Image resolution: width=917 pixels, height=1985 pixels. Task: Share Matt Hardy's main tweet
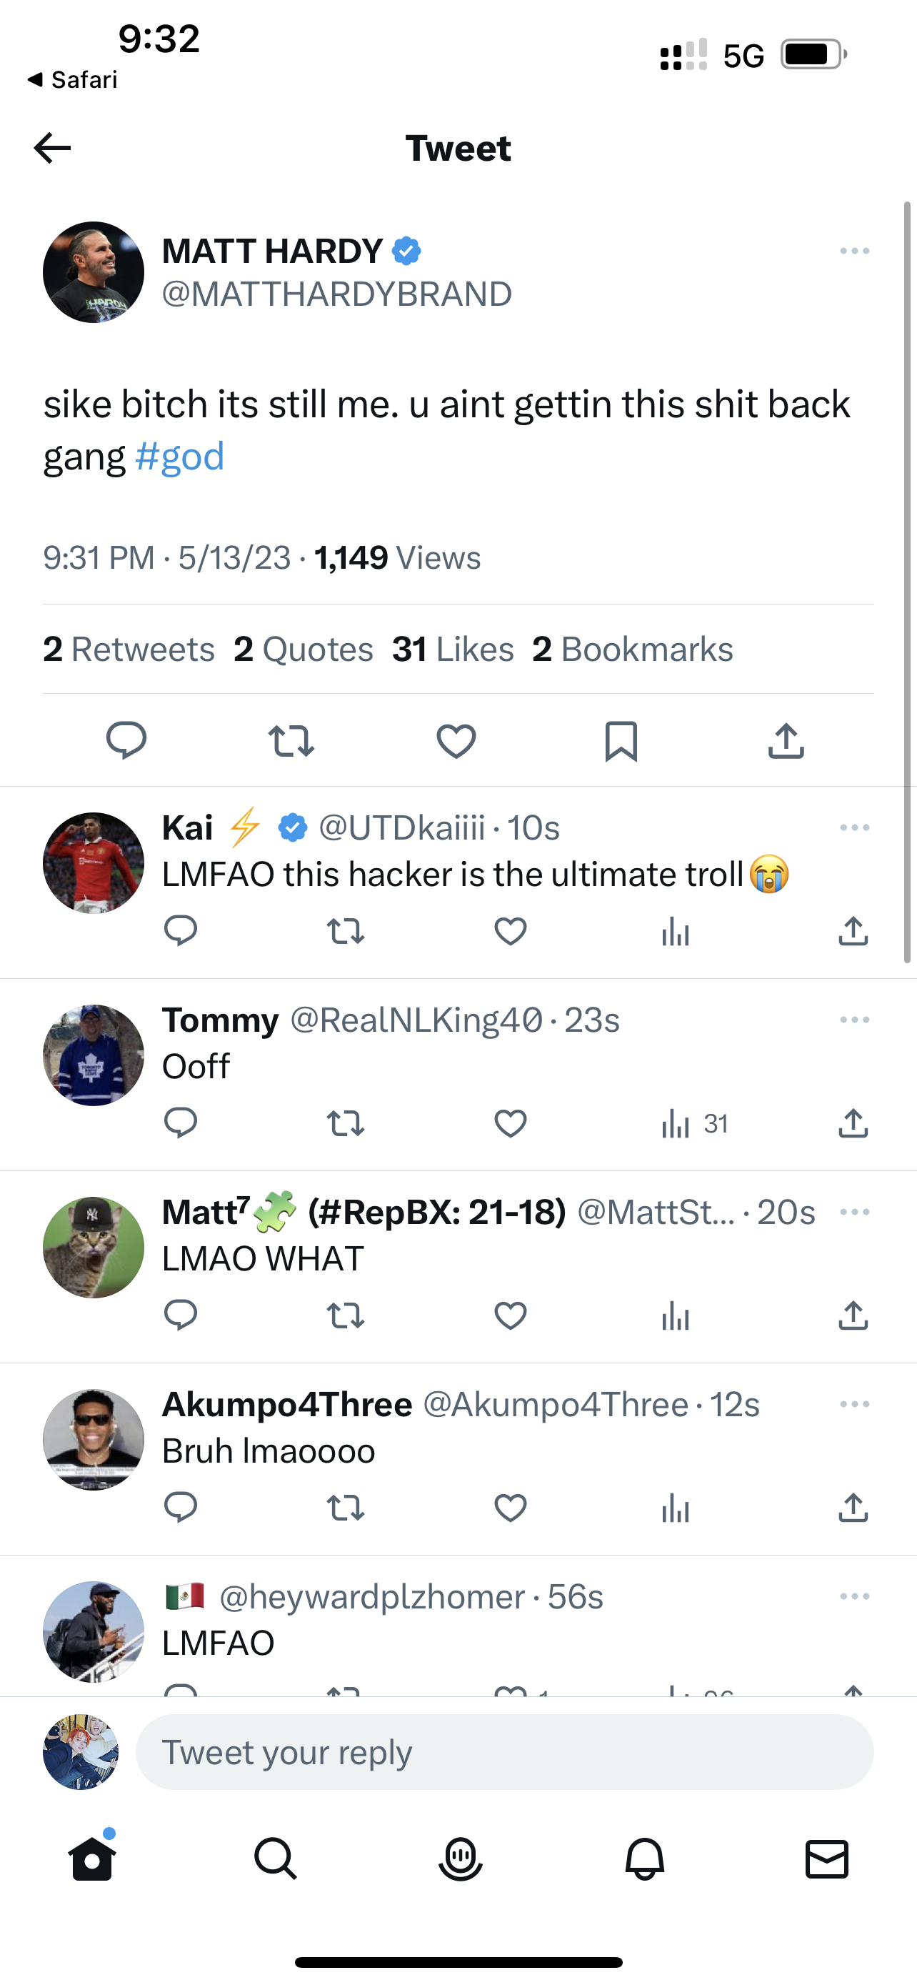click(786, 740)
